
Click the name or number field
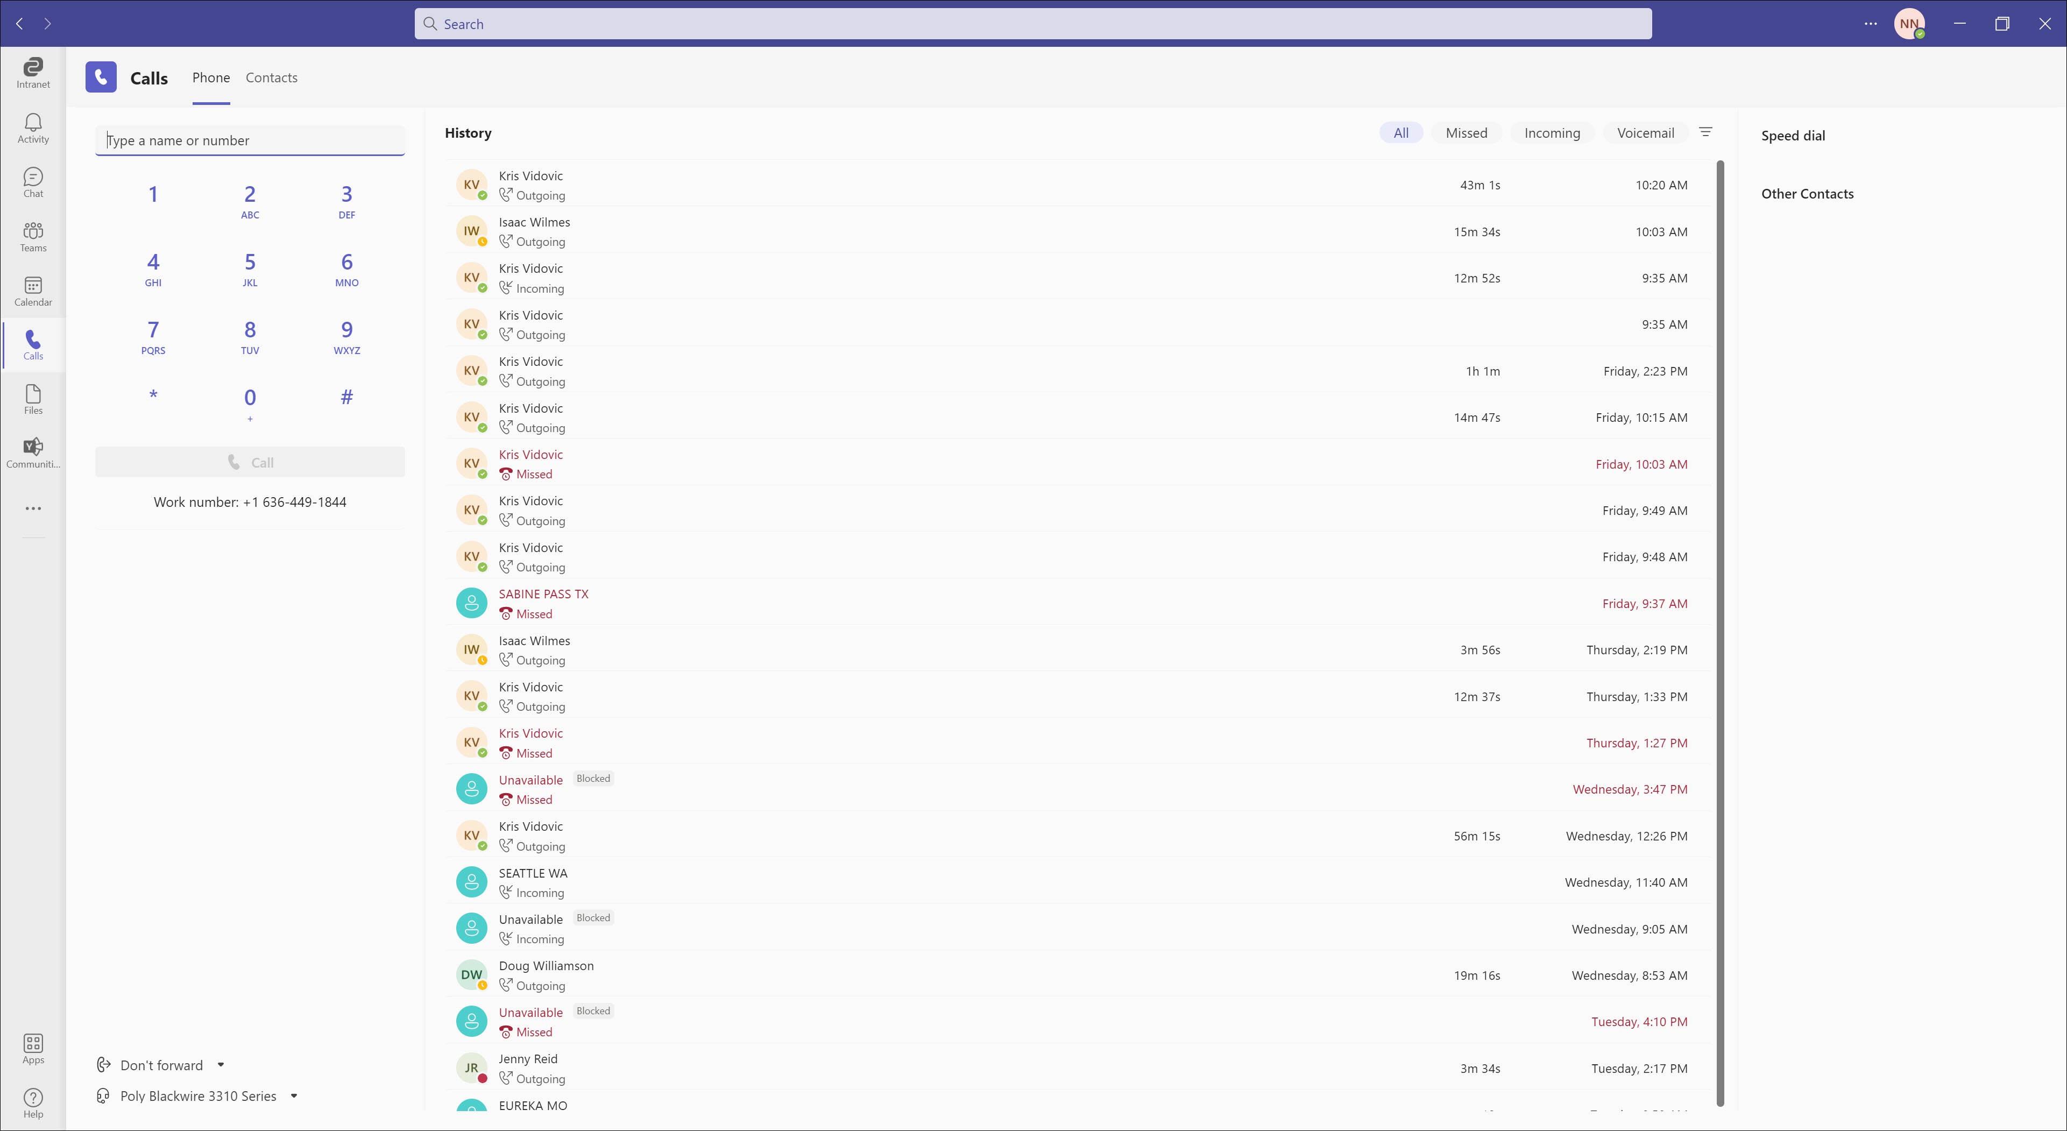[x=250, y=140]
